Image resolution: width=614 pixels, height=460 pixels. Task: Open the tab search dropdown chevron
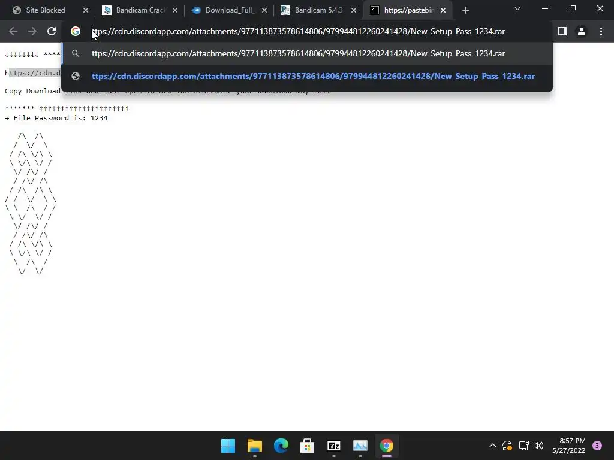(x=517, y=8)
